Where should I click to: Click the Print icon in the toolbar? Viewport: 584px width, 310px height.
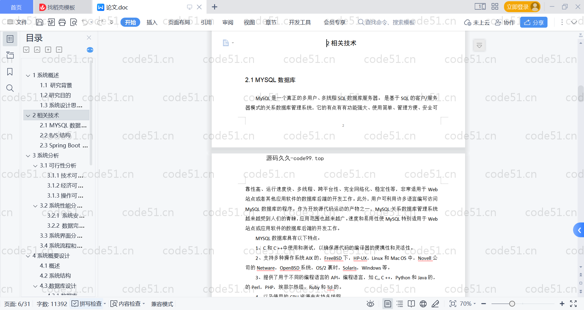(62, 22)
